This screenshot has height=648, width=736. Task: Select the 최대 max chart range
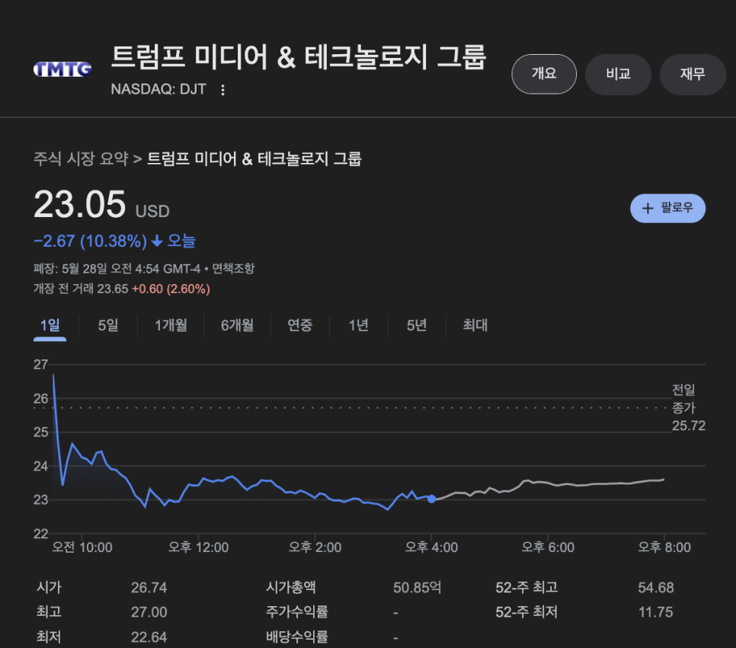[475, 325]
